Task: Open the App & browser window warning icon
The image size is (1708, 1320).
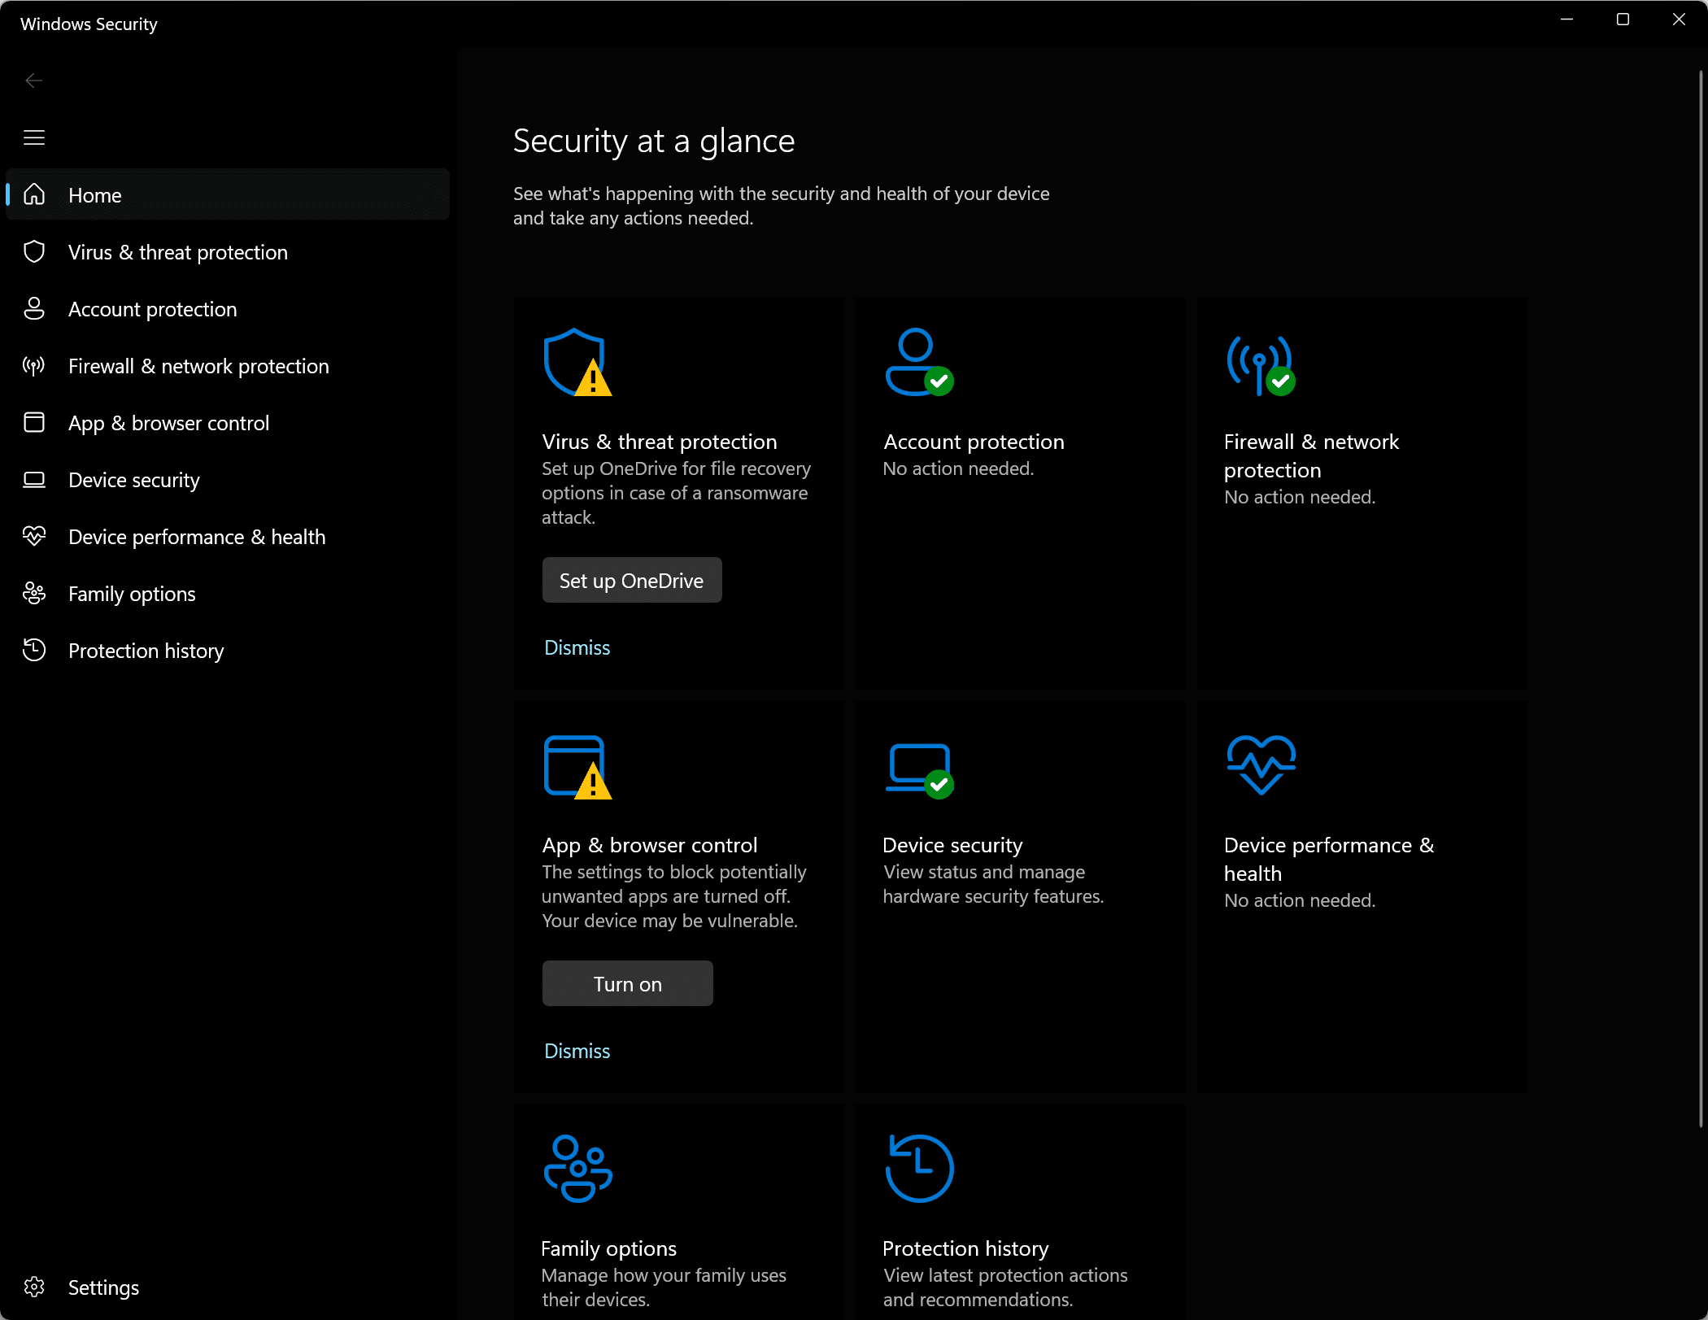Action: (x=577, y=767)
